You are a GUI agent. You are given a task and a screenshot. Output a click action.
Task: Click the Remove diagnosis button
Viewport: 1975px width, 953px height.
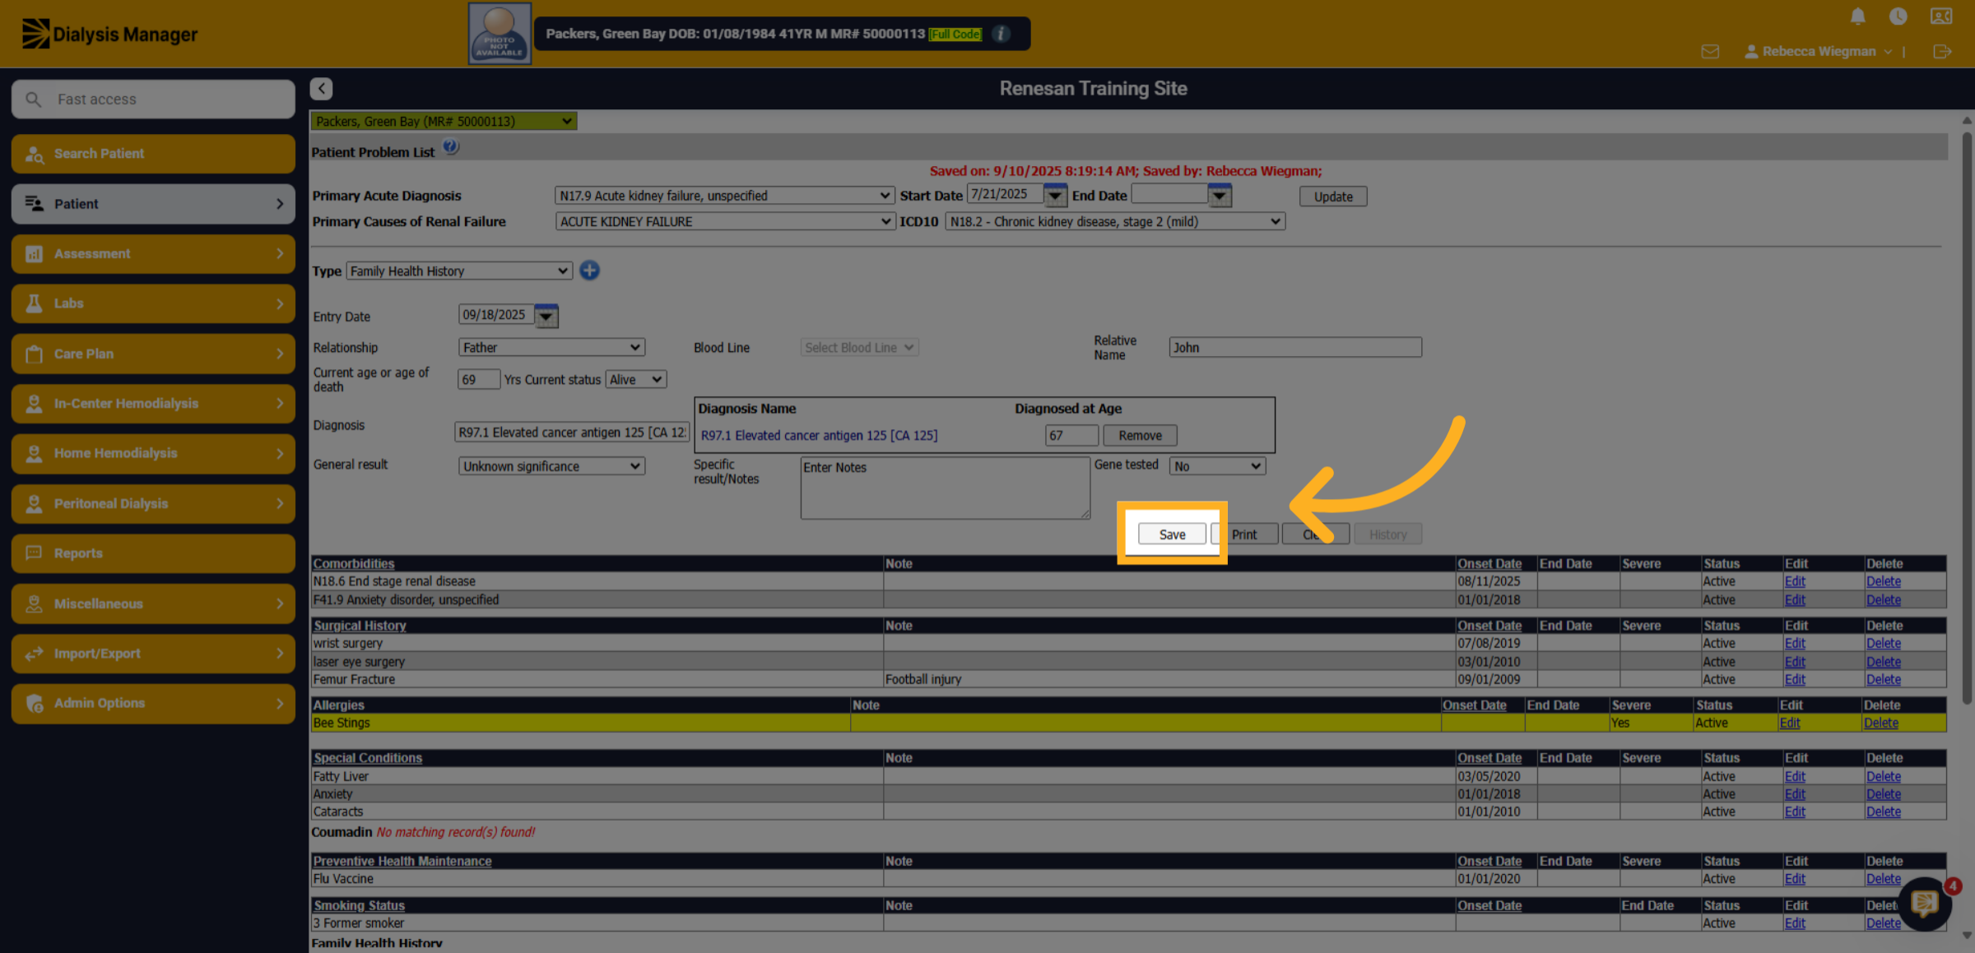coord(1140,436)
